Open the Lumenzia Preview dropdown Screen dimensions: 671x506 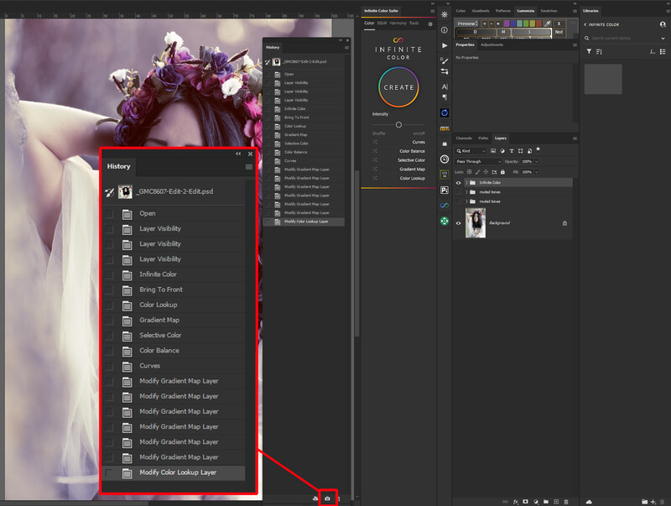(467, 23)
